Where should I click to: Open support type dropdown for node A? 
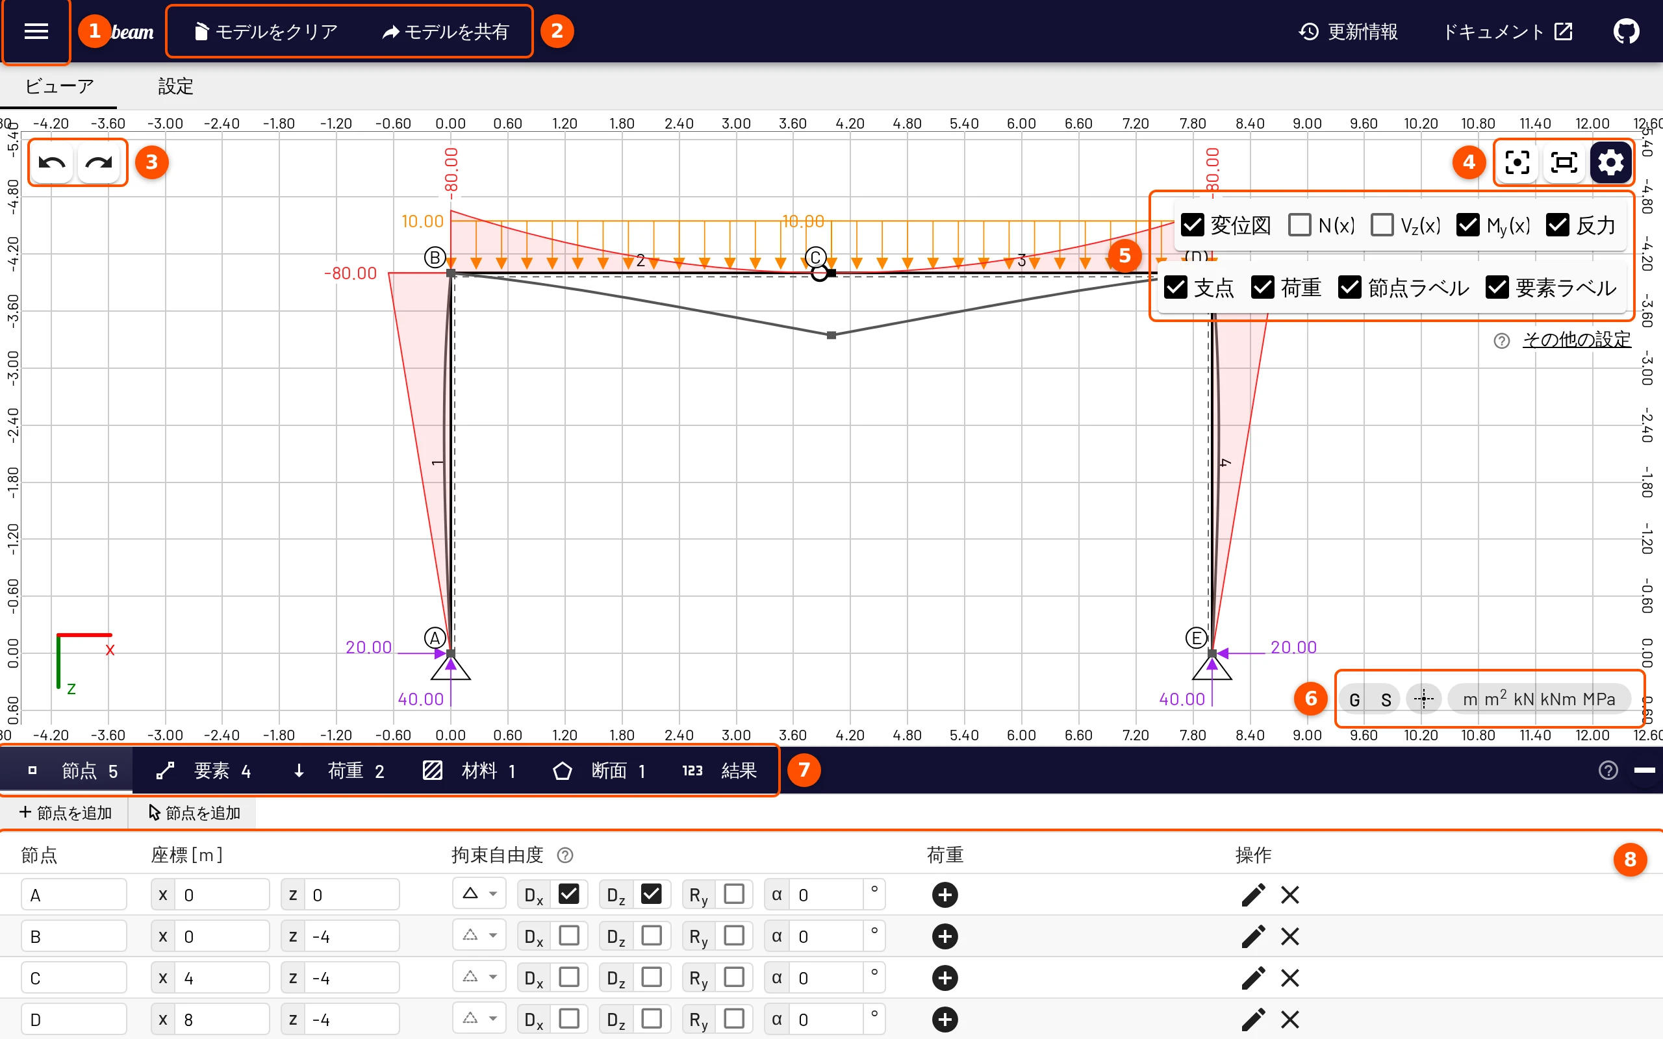point(479,894)
